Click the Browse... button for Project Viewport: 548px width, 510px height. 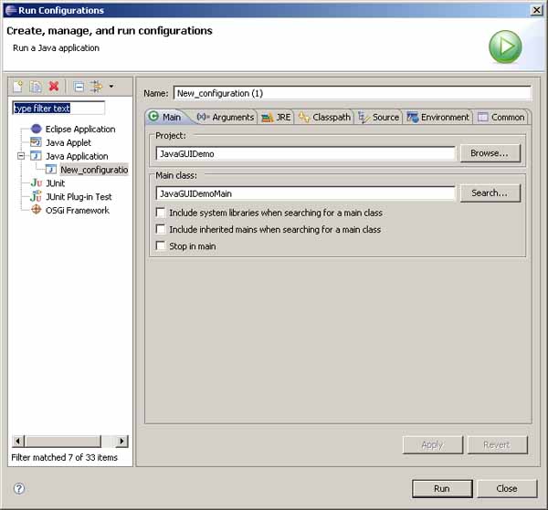(490, 153)
